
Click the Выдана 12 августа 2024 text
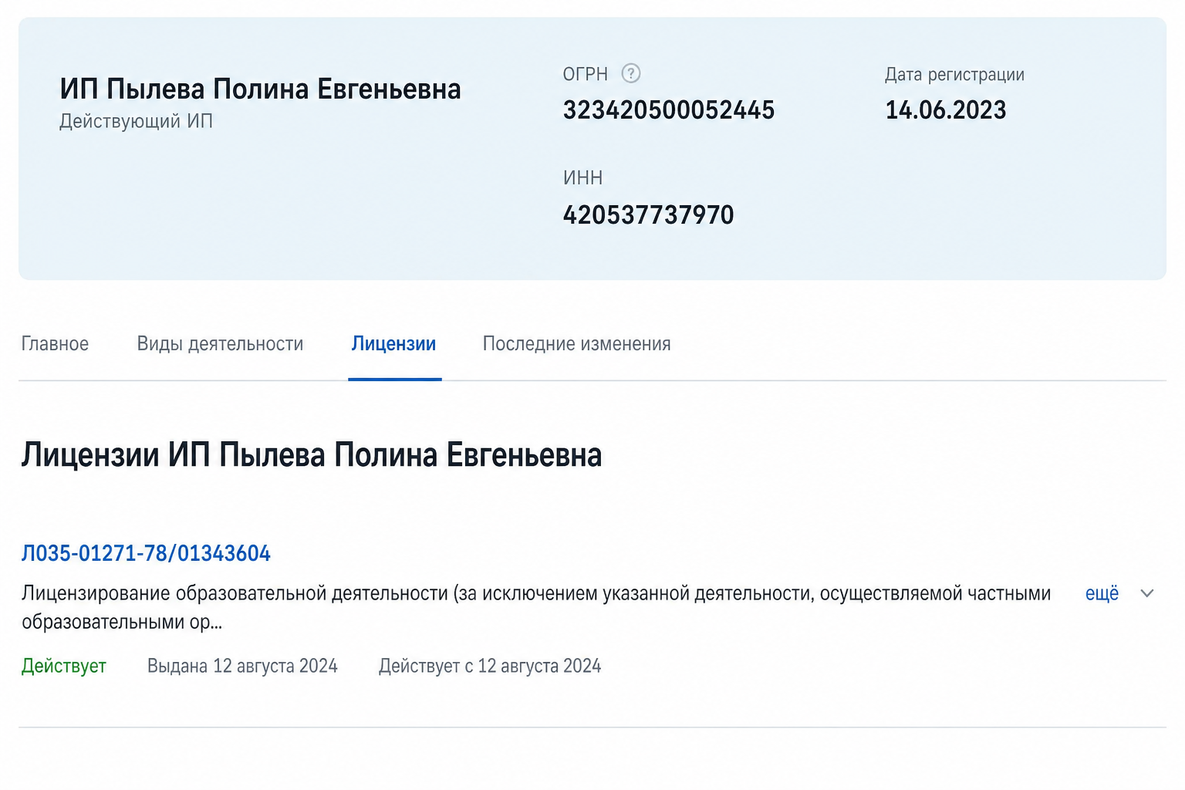tap(242, 666)
